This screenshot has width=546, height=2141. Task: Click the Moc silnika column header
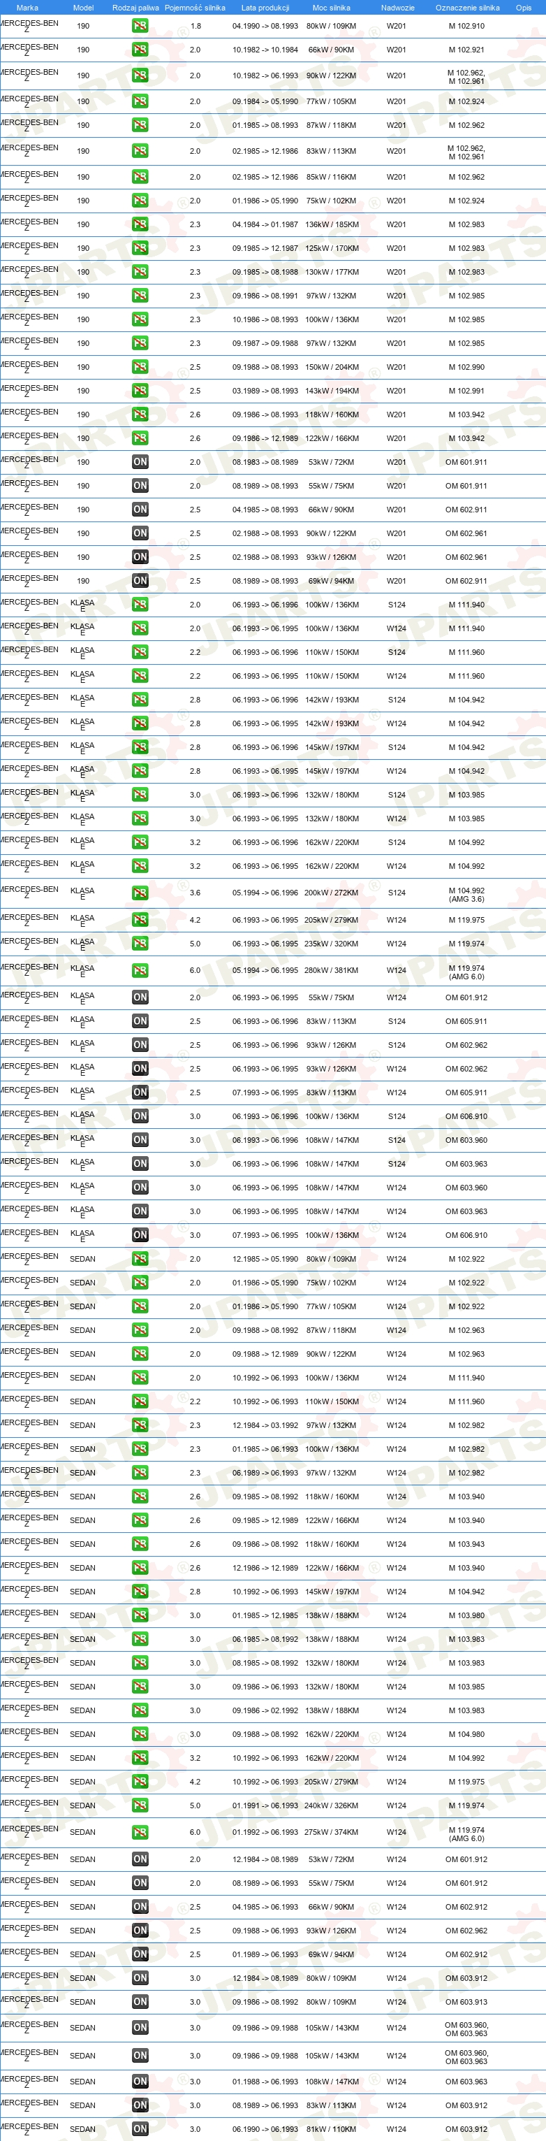click(x=331, y=8)
